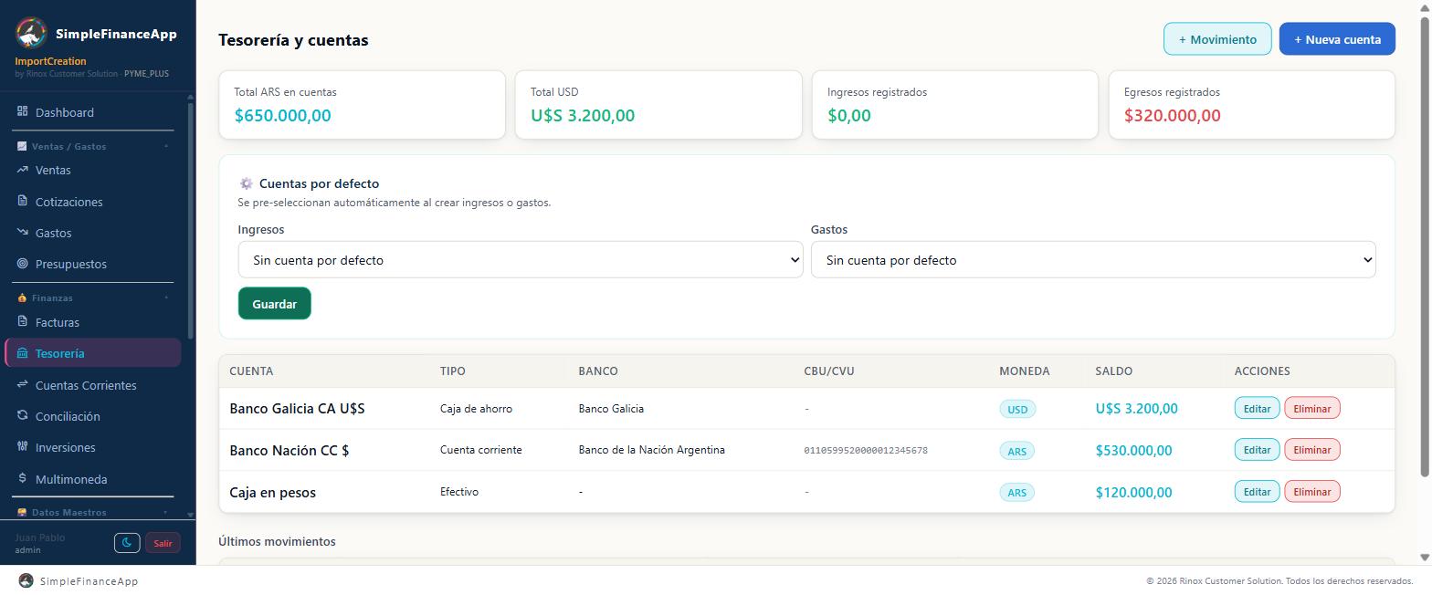The height and width of the screenshot is (595, 1432).
Task: Go to Ventas in the sidebar
Action: point(93,170)
